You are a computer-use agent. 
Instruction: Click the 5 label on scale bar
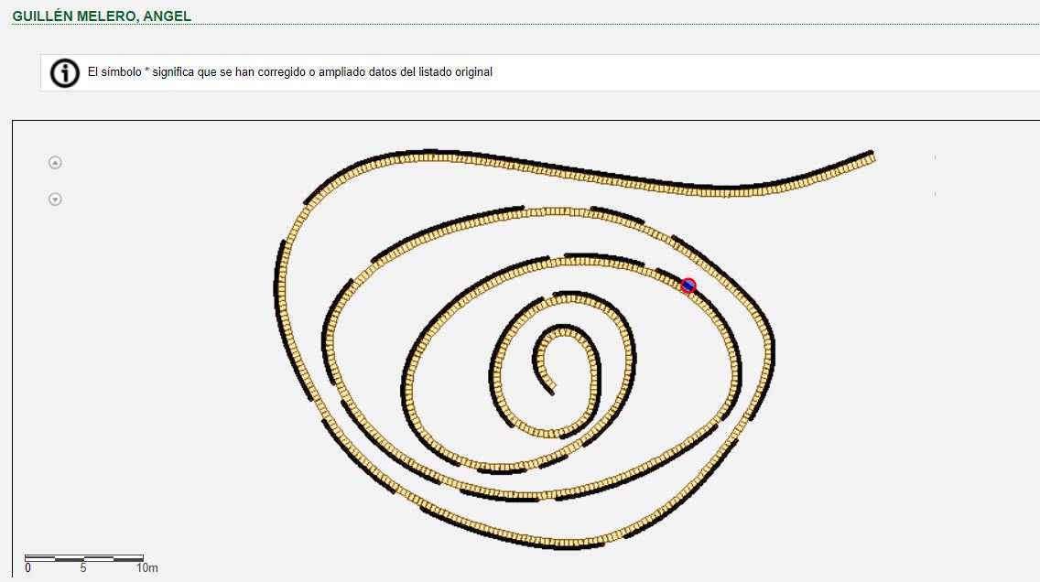point(83,568)
